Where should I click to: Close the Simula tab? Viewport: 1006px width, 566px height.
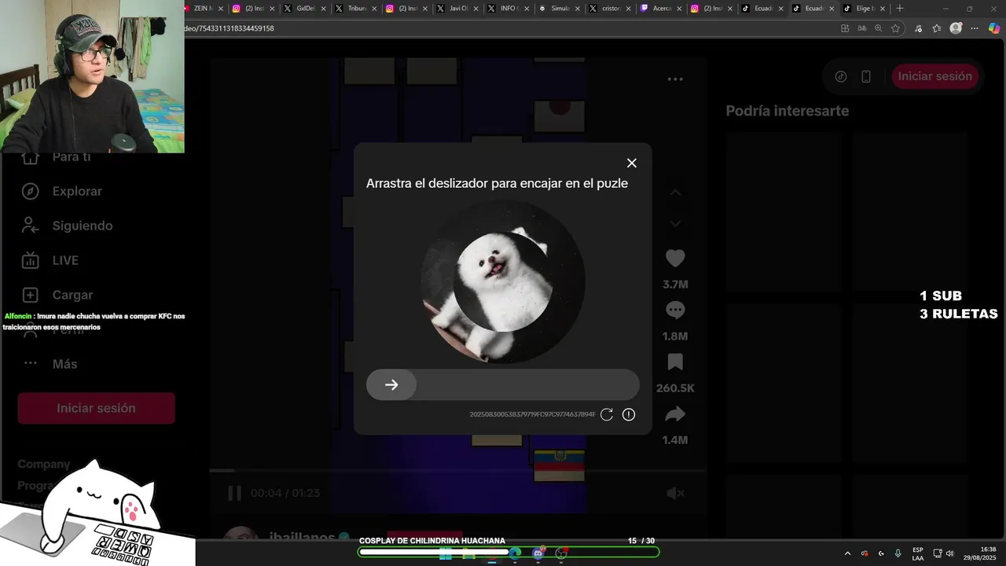point(578,9)
